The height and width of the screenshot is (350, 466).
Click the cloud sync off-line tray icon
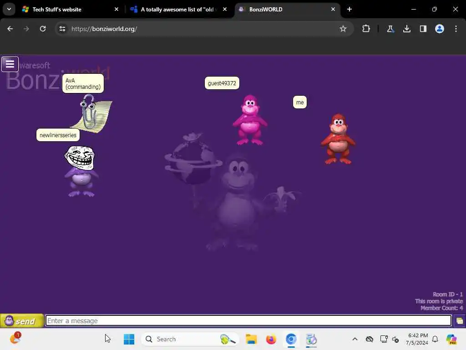click(x=370, y=339)
